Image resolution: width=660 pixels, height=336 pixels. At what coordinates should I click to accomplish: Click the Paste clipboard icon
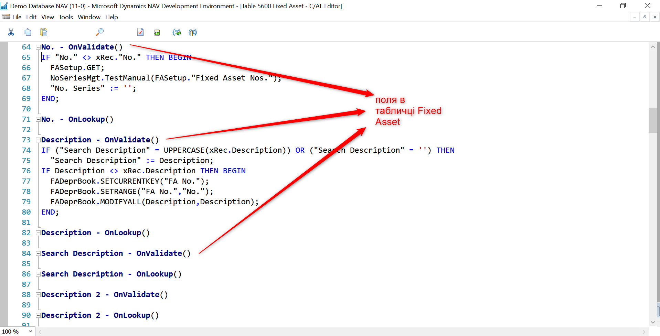click(x=44, y=32)
